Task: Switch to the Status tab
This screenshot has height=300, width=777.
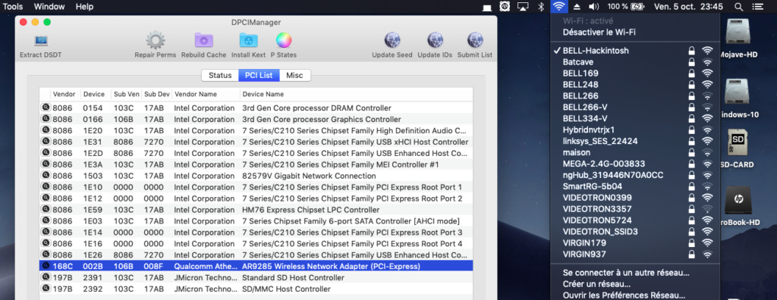Action: [x=220, y=75]
